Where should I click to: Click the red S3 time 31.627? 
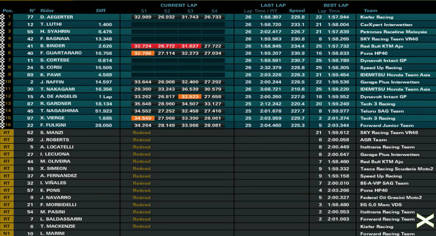190,46
